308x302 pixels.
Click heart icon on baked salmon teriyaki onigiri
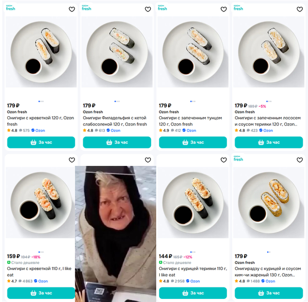[x=300, y=9]
